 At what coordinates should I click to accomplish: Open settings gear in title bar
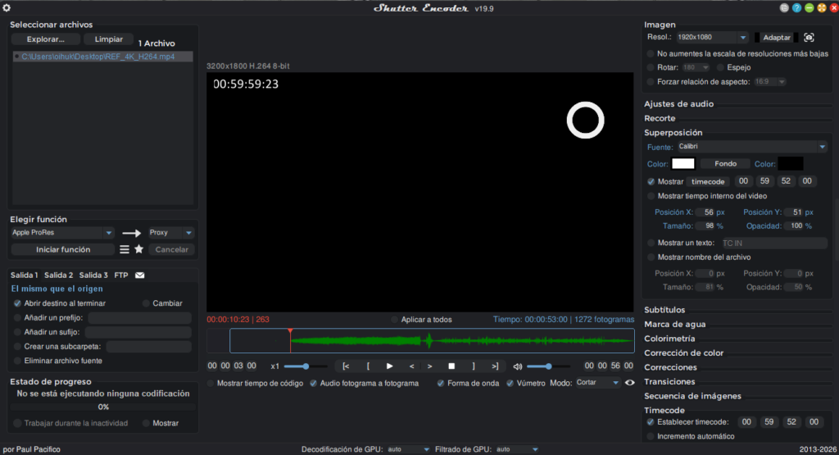pos(7,8)
